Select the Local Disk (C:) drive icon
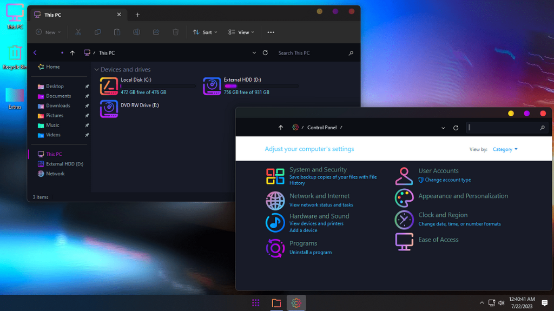The height and width of the screenshot is (311, 554). (x=109, y=86)
